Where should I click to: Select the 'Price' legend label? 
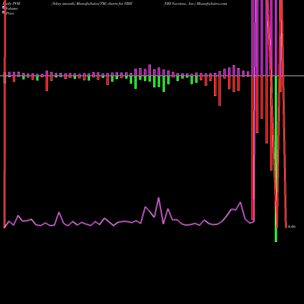point(10,13)
